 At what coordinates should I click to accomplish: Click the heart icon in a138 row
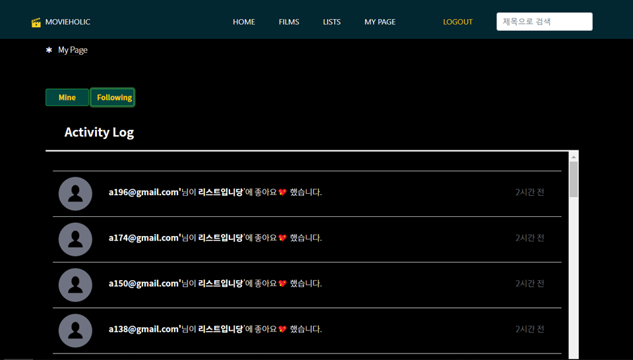click(283, 329)
